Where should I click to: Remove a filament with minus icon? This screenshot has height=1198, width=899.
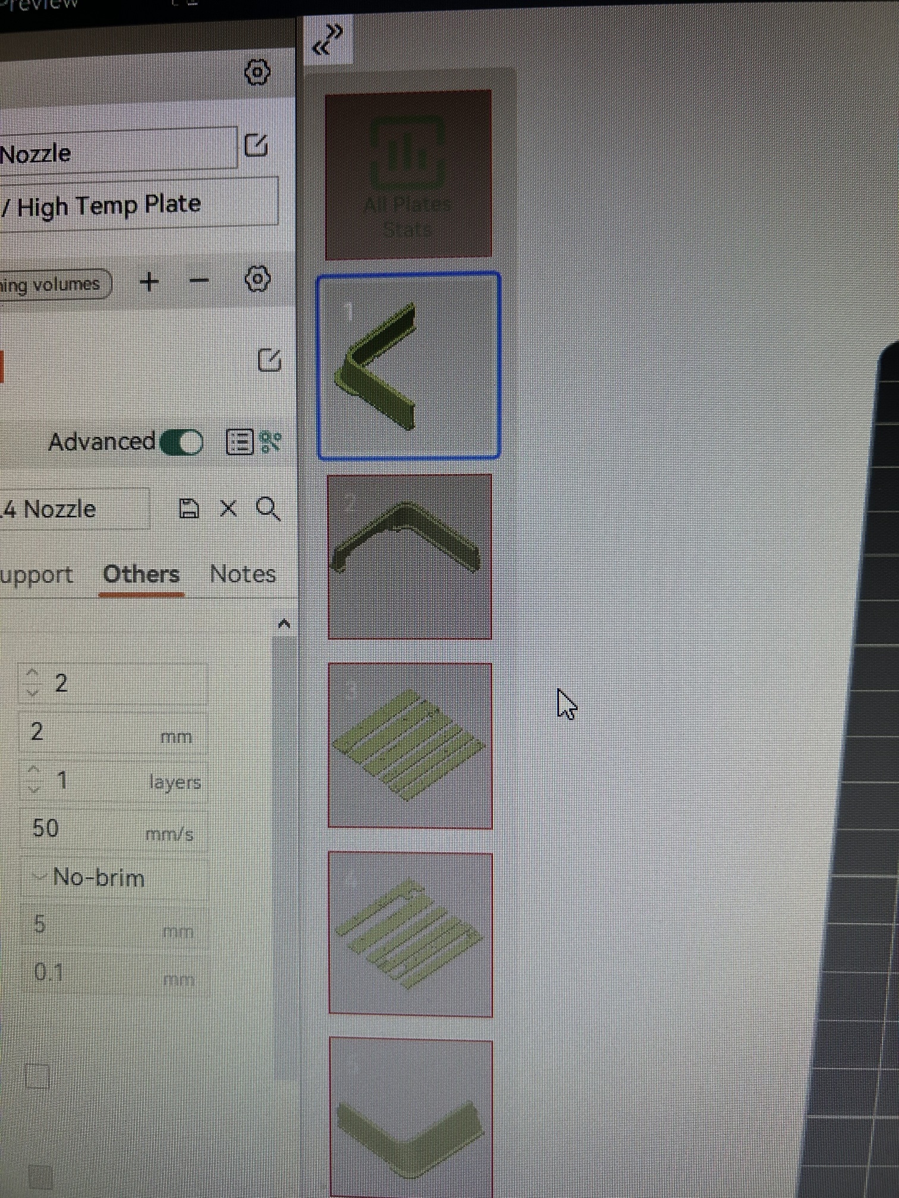click(x=199, y=280)
